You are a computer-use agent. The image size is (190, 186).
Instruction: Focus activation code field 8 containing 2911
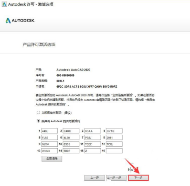pos(114,138)
